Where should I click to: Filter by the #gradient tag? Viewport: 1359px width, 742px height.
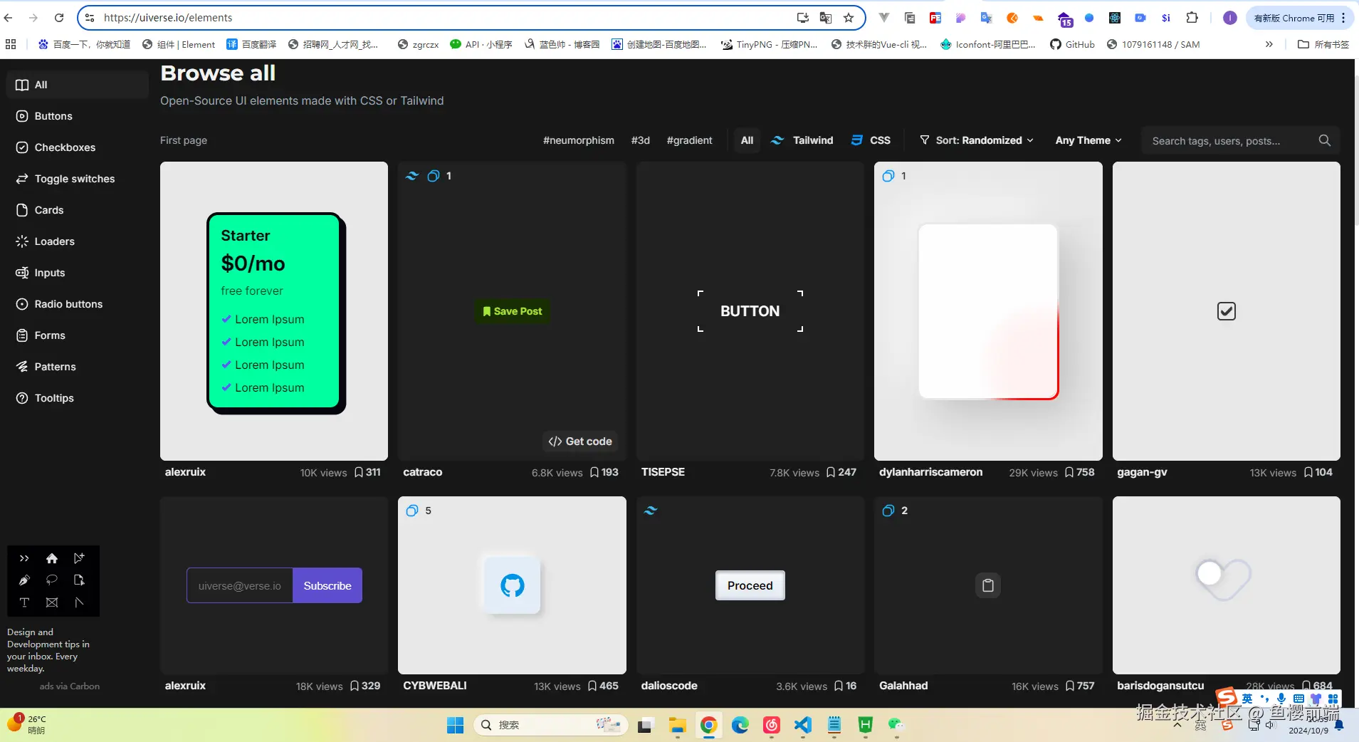(x=689, y=140)
